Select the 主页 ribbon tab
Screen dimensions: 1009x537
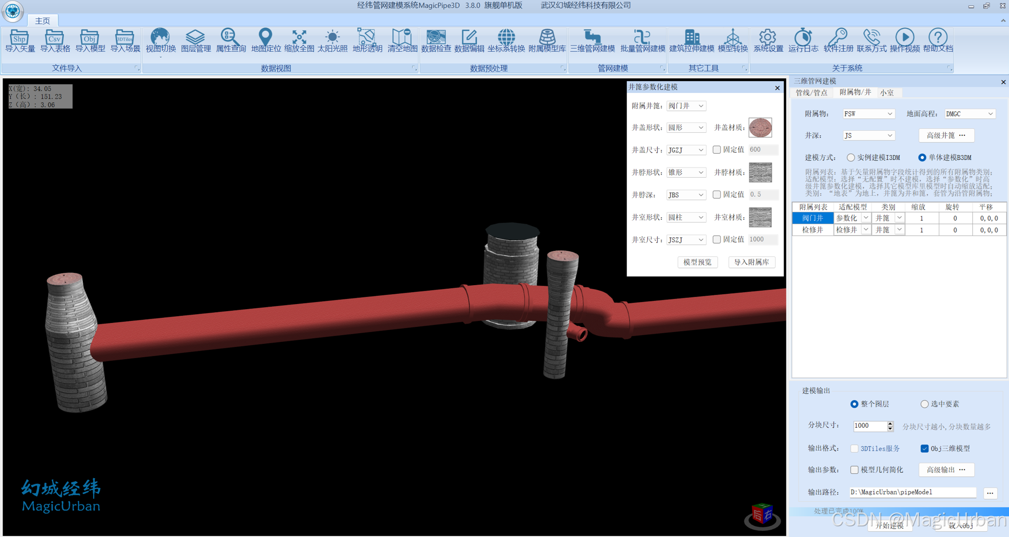42,20
